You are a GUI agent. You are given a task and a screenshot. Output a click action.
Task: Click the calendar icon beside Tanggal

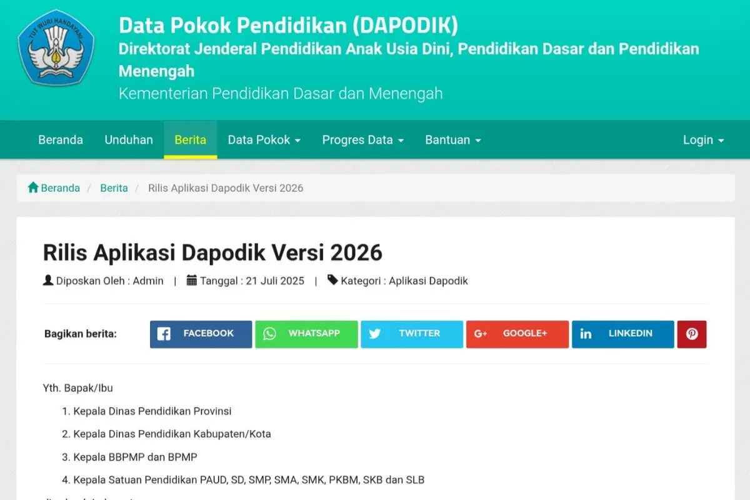pos(192,280)
